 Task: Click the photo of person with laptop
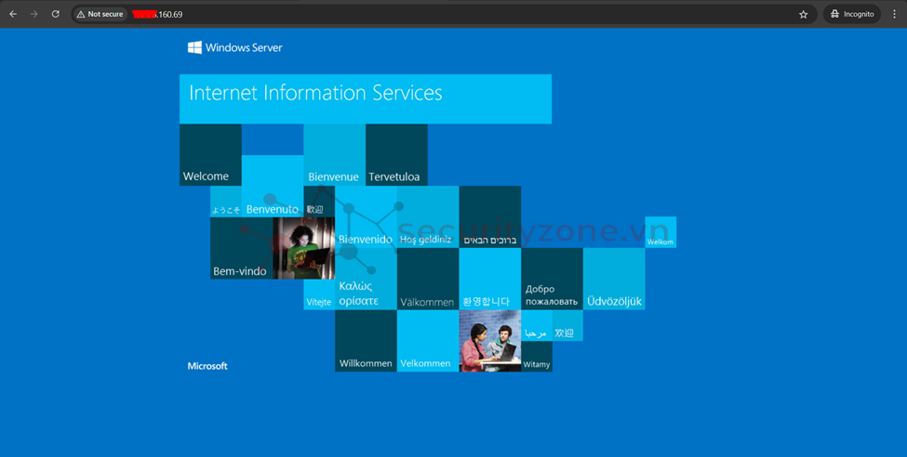tap(303, 248)
